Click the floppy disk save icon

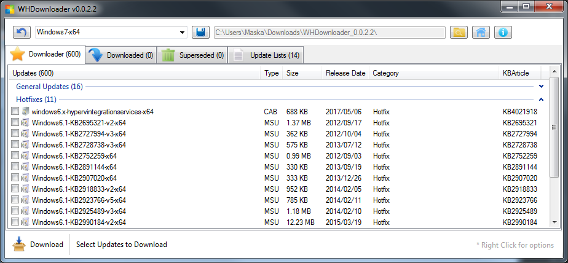(200, 32)
